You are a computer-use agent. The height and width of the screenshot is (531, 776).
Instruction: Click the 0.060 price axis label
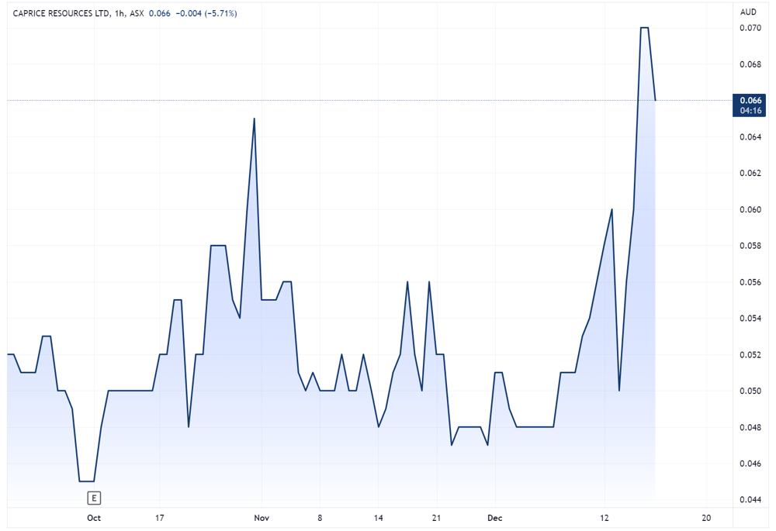pyautogui.click(x=750, y=209)
